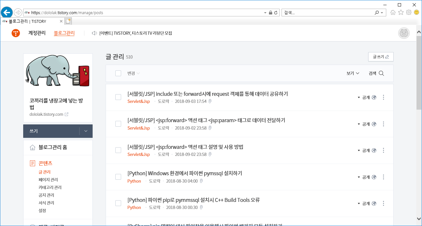Check the 액션 태그 설명 post checkbox
422x226 pixels.
pos(118,150)
